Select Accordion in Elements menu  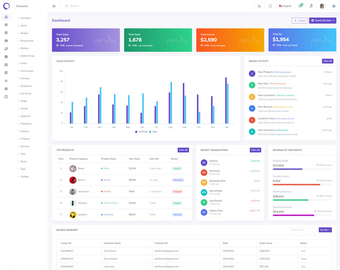25,18
